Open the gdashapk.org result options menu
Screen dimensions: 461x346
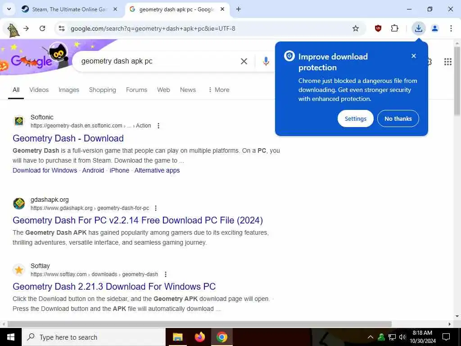tap(156, 208)
